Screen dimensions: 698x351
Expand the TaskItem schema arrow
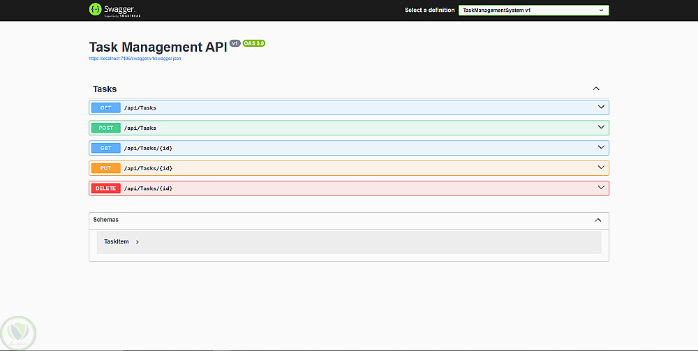[x=137, y=242]
